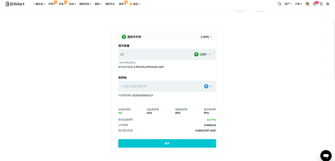Open the 一键买卖 menu

coord(39,4)
